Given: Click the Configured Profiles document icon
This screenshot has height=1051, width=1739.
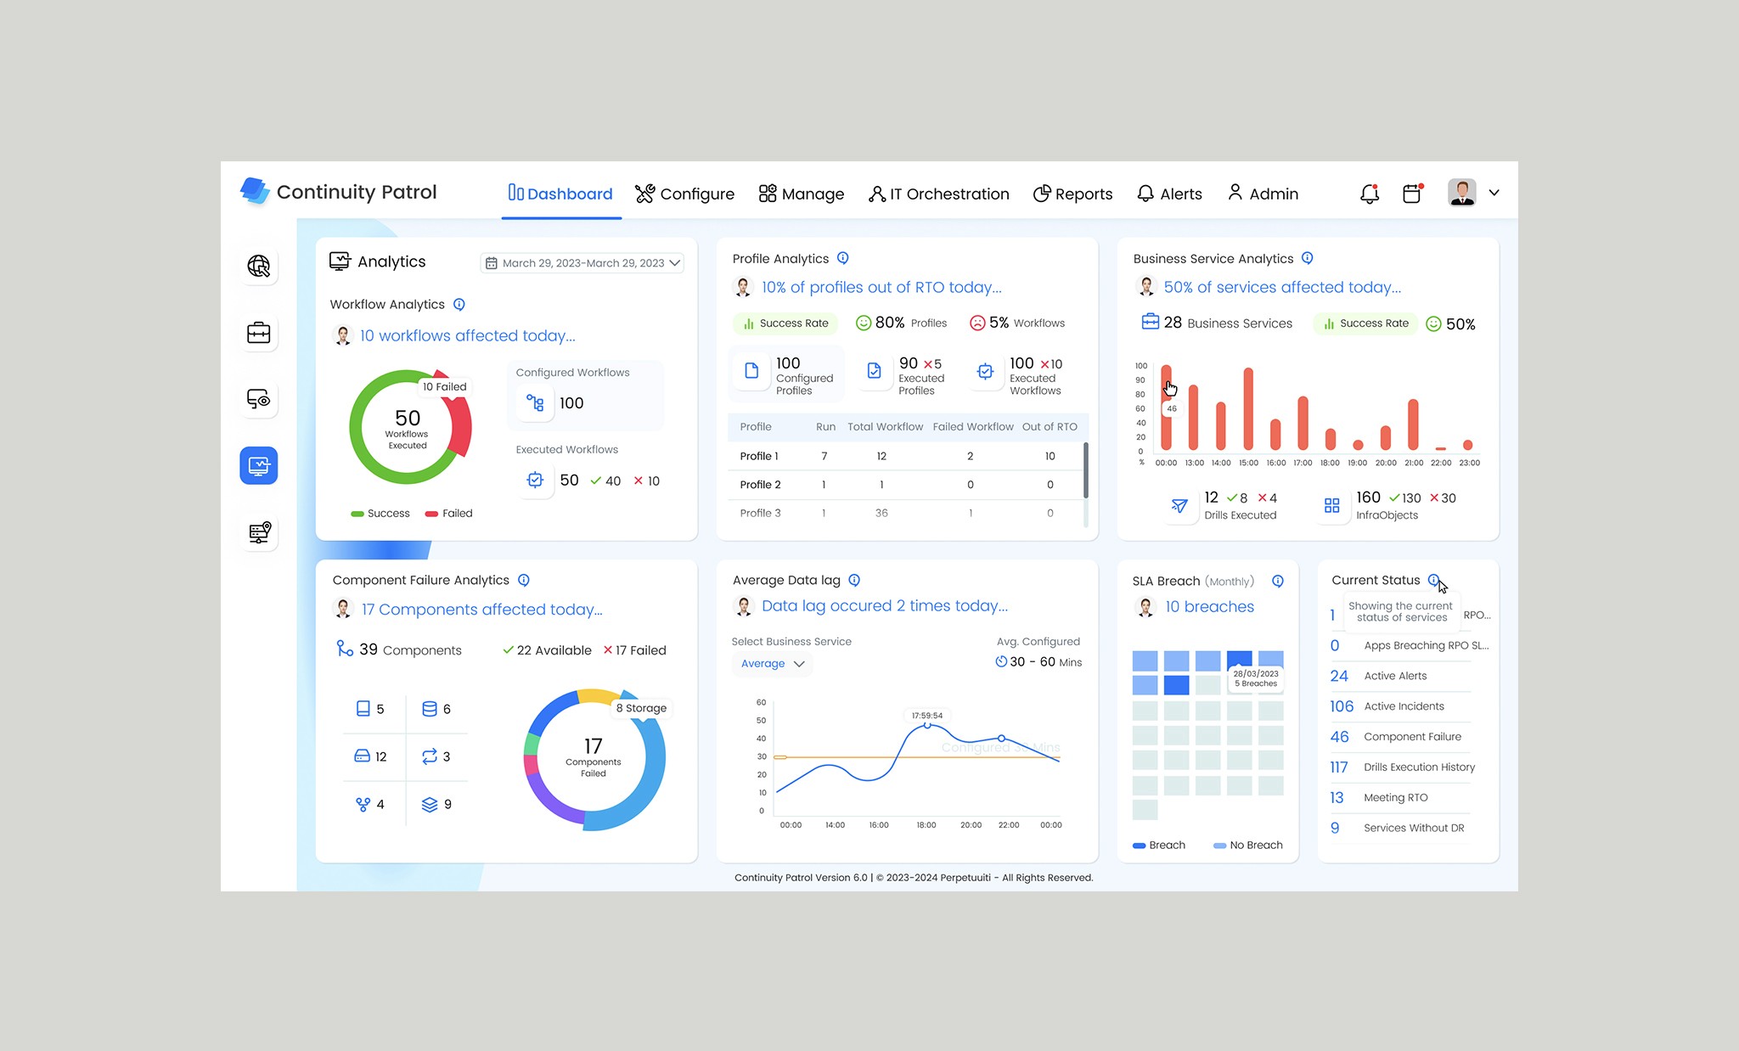Looking at the screenshot, I should click(x=751, y=370).
